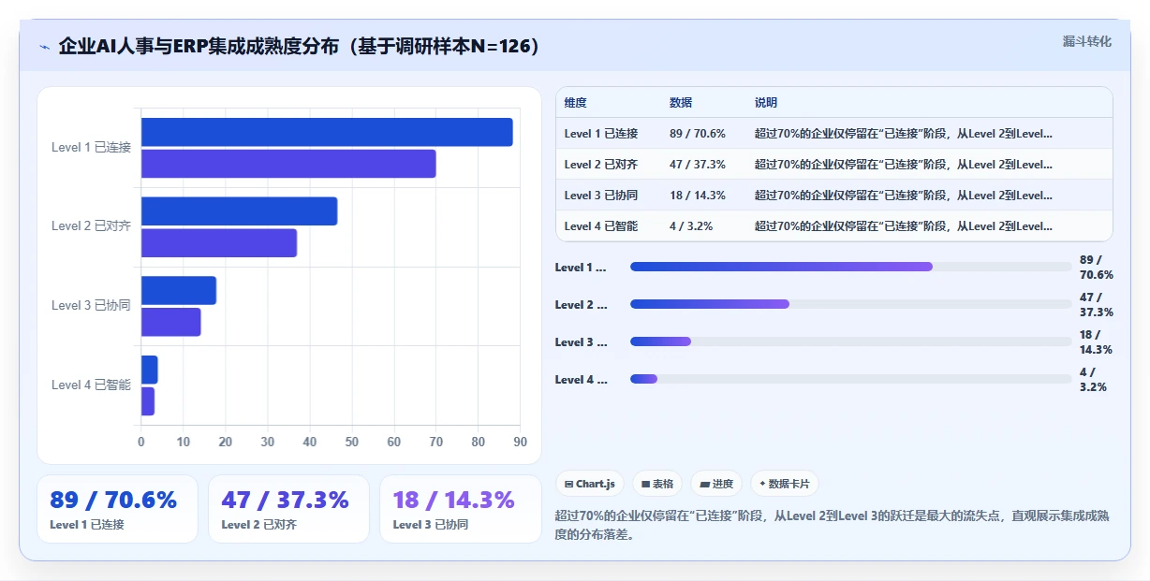This screenshot has width=1150, height=581.
Task: Open the 18 / 14.3% data card
Action: (x=460, y=509)
